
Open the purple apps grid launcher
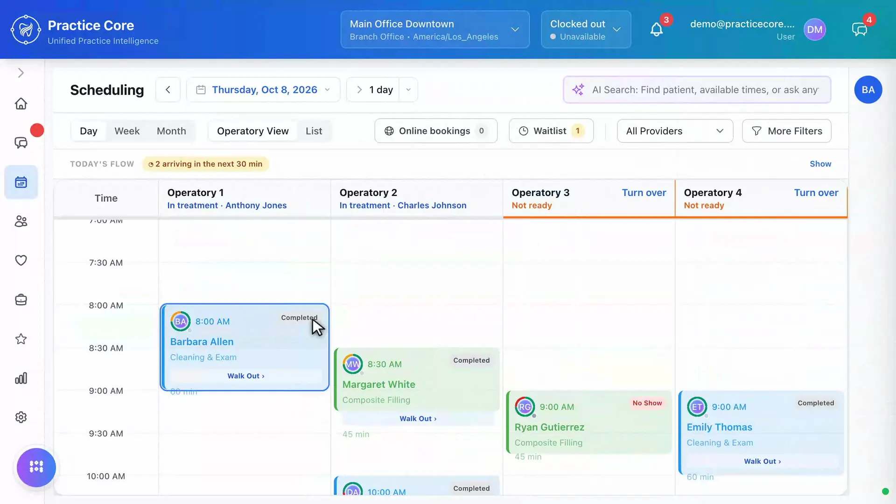coord(36,467)
